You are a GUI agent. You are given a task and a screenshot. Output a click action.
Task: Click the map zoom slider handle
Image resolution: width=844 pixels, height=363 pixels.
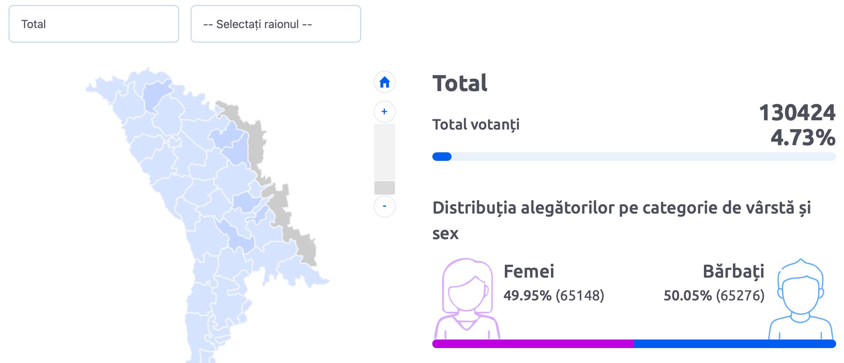click(x=384, y=188)
